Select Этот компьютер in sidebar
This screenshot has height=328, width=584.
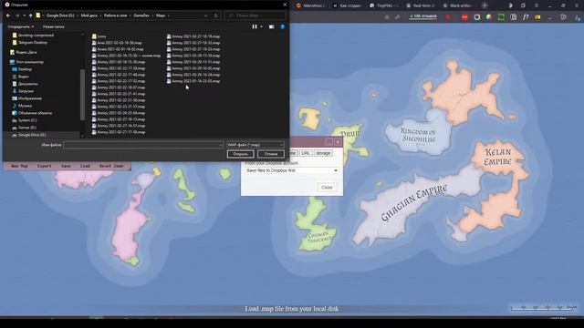[26, 62]
